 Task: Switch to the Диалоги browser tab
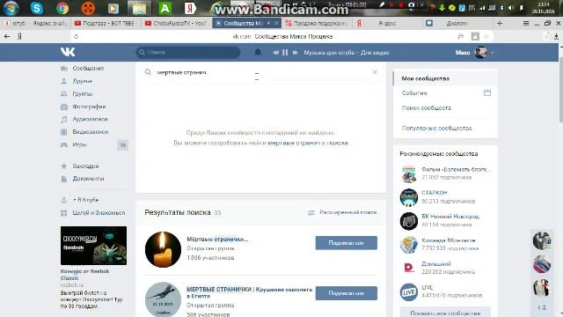click(x=457, y=24)
